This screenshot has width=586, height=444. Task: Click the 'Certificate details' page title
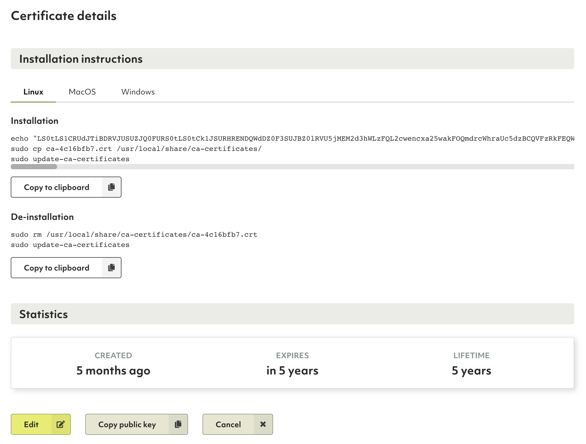tap(63, 16)
